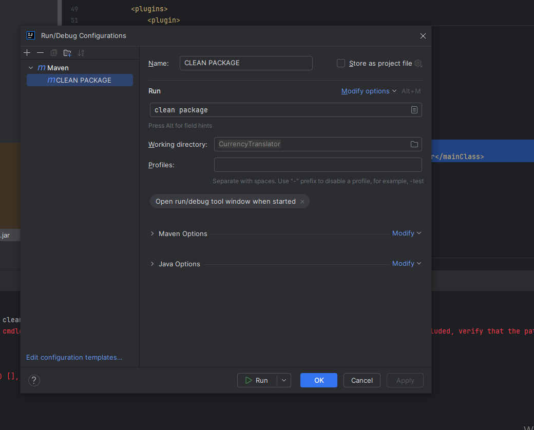The image size is (534, 430).
Task: Add a new run configuration
Action: click(27, 53)
